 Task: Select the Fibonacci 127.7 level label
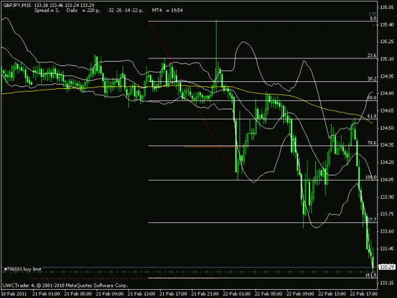click(x=371, y=220)
